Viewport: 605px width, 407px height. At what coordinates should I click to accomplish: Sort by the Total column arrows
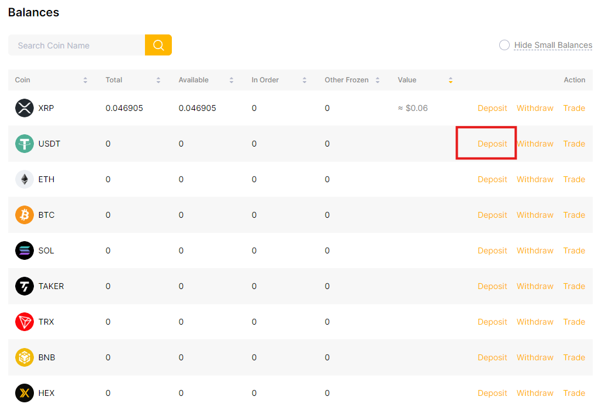158,80
